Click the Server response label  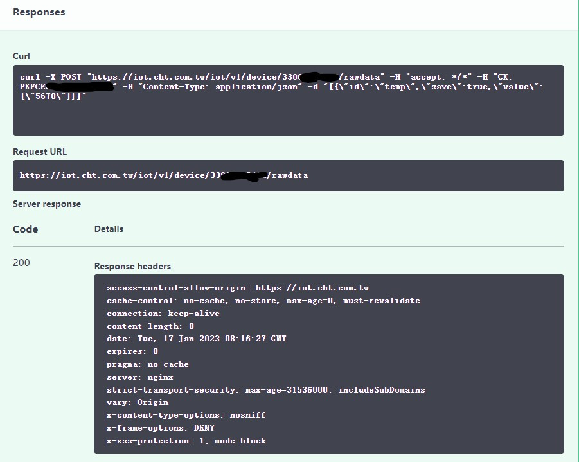point(47,204)
